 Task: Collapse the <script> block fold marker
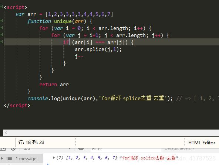tap(1, 7)
